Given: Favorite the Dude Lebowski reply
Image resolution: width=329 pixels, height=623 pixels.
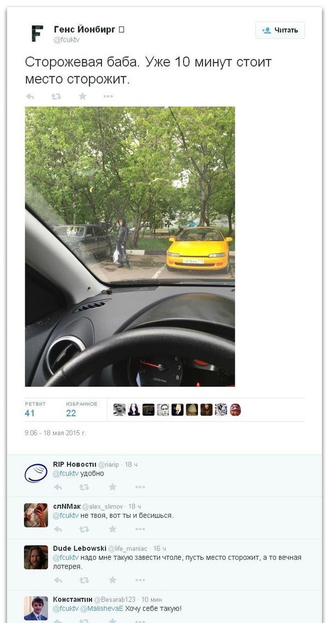Looking at the screenshot, I should (113, 580).
